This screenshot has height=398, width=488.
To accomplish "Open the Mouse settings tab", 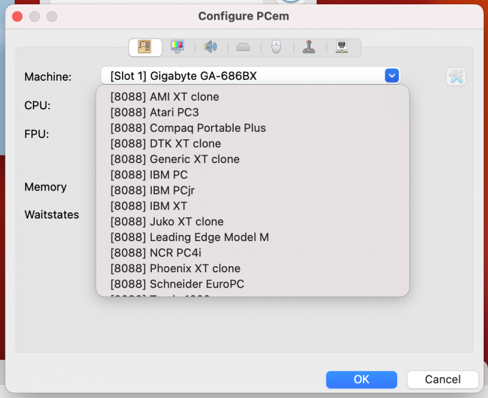I will click(x=276, y=48).
